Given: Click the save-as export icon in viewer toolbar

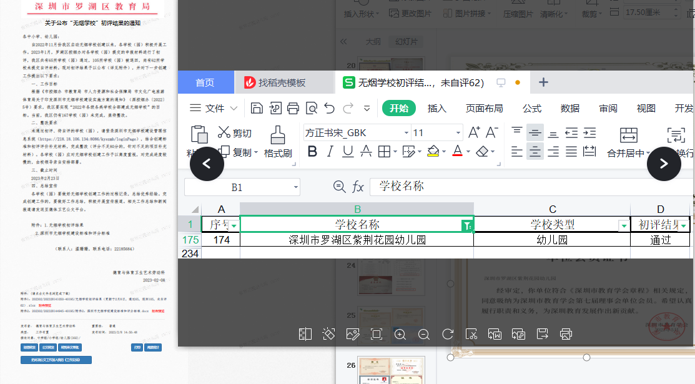Looking at the screenshot, I should [542, 334].
